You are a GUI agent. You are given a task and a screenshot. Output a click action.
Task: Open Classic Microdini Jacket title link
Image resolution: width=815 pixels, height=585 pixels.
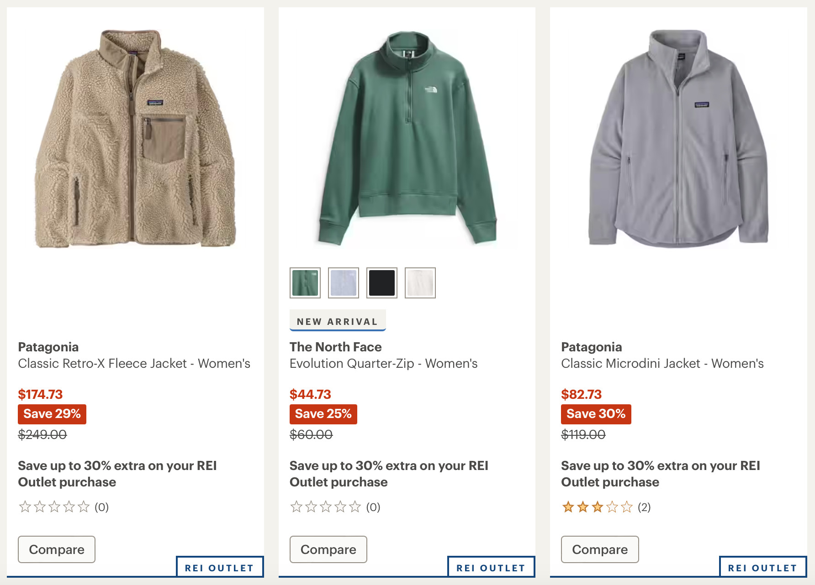pyautogui.click(x=662, y=363)
